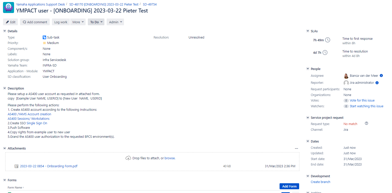Click the Yamaha Team value INFRA-SD

pyautogui.click(x=50, y=65)
